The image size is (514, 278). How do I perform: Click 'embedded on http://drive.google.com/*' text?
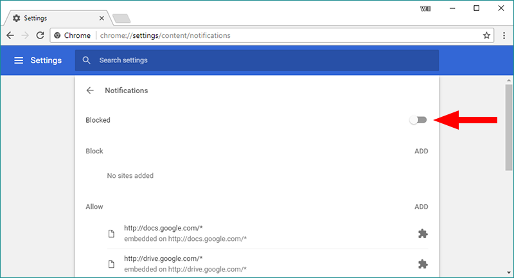tap(185, 269)
